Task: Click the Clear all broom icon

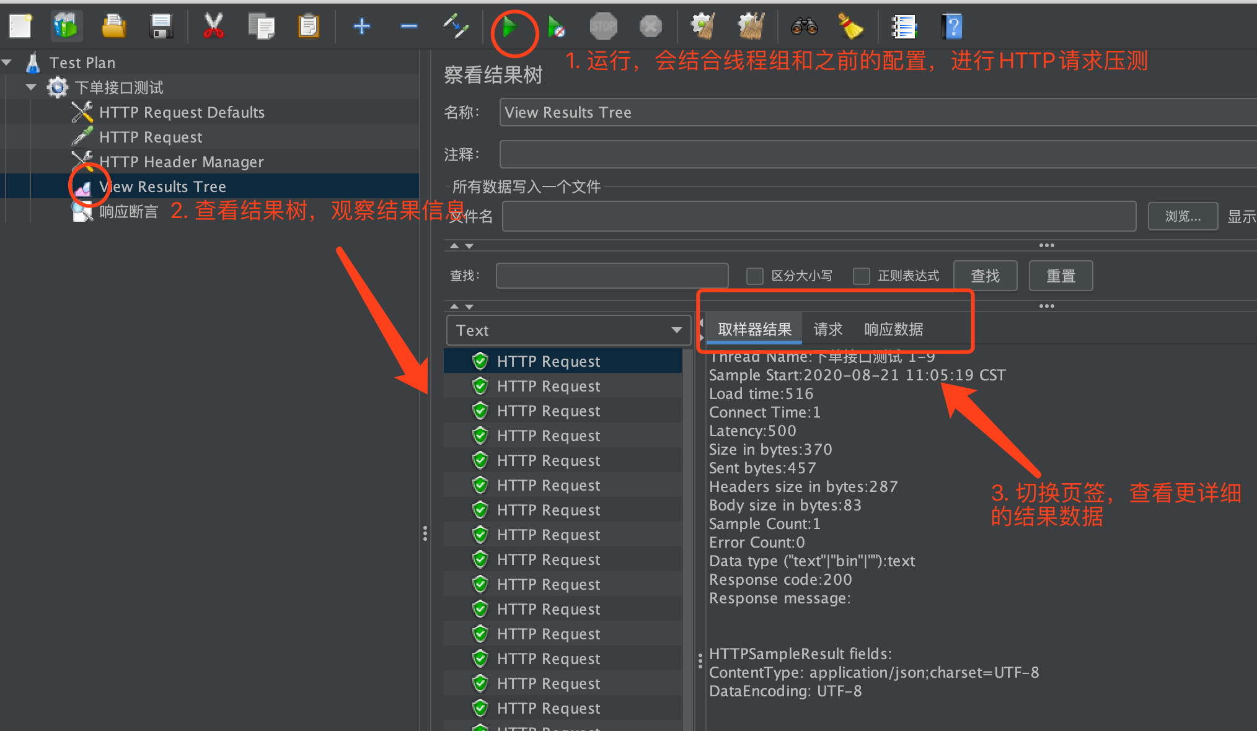Action: [x=751, y=27]
